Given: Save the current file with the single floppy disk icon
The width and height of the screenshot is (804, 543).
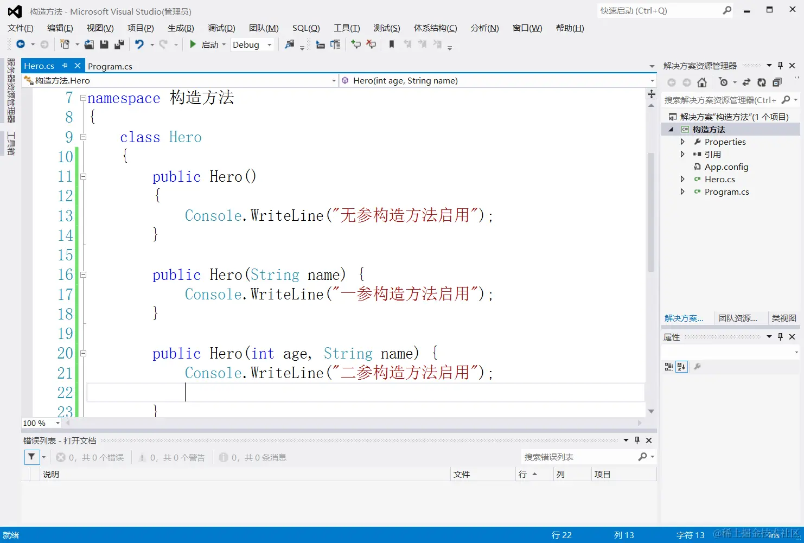Looking at the screenshot, I should click(x=104, y=44).
